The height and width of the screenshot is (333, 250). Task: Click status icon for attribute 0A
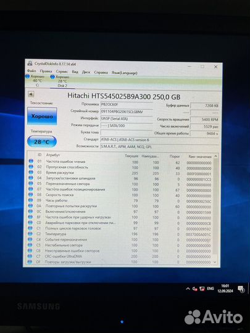pyautogui.click(x=31, y=205)
